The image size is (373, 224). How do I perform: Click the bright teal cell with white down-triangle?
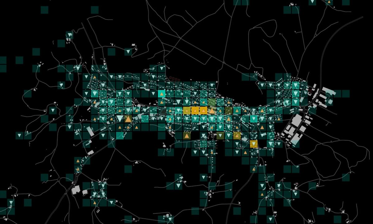(x=254, y=119)
